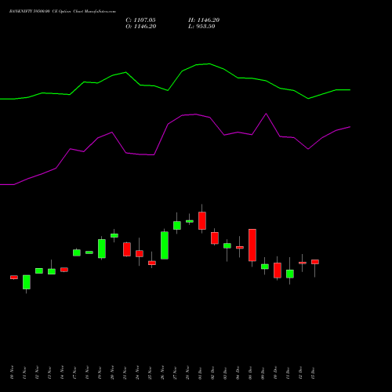
Task: Click the last red candle above 15 Dec
Action: pos(315,262)
